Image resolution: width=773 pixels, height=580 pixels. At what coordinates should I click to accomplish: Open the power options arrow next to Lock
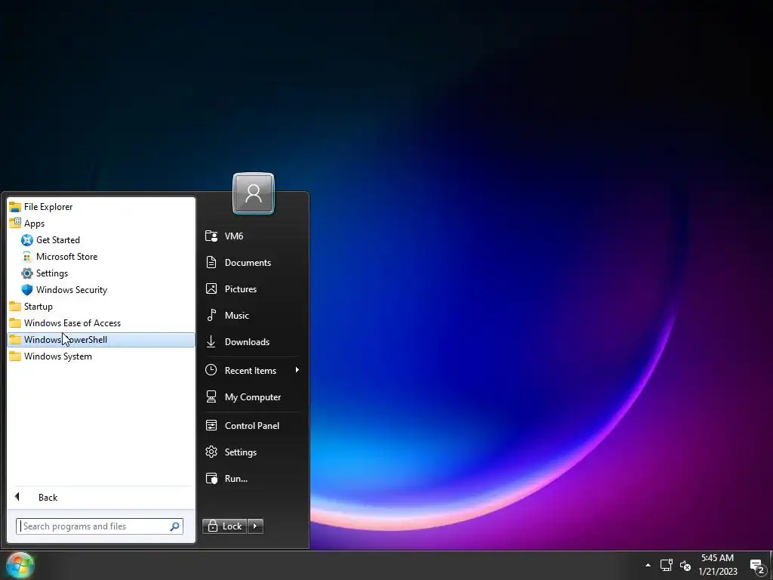[255, 526]
